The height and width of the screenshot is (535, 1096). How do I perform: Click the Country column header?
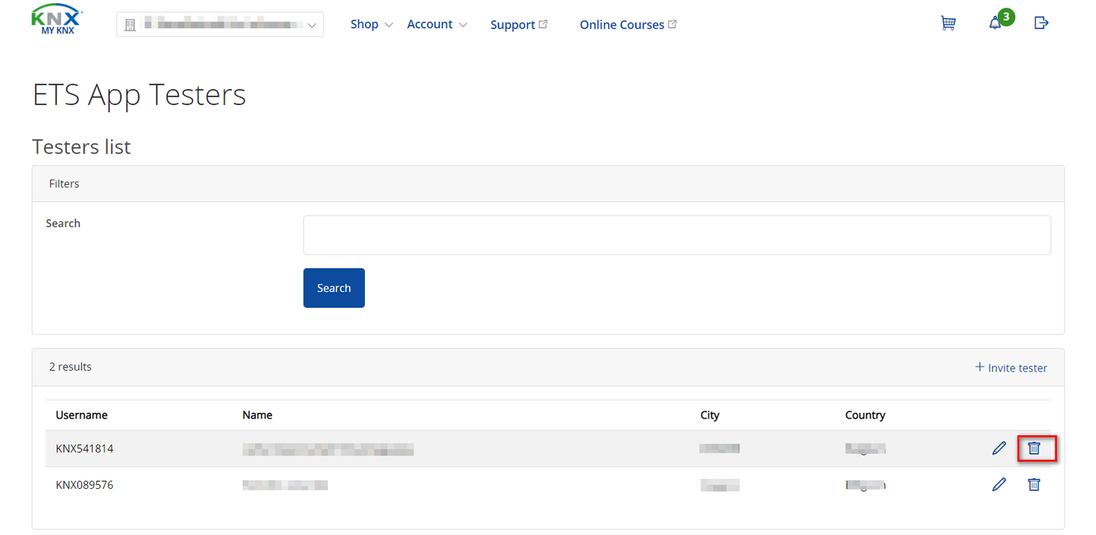[x=865, y=415]
